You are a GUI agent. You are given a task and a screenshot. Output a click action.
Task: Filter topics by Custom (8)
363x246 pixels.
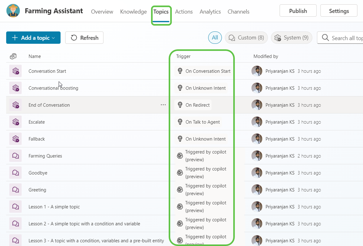(246, 38)
